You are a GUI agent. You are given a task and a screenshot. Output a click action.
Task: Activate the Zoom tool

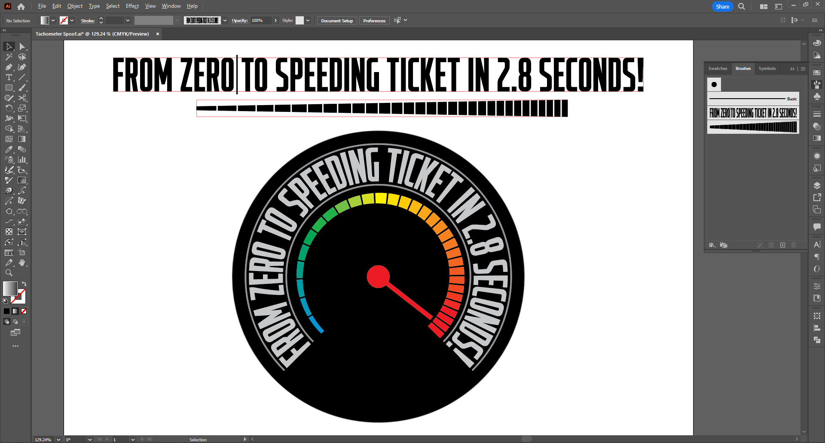pyautogui.click(x=9, y=273)
